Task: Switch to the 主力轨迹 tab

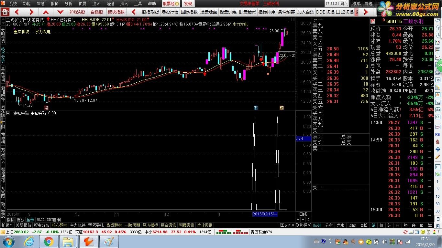Action: 78,225
